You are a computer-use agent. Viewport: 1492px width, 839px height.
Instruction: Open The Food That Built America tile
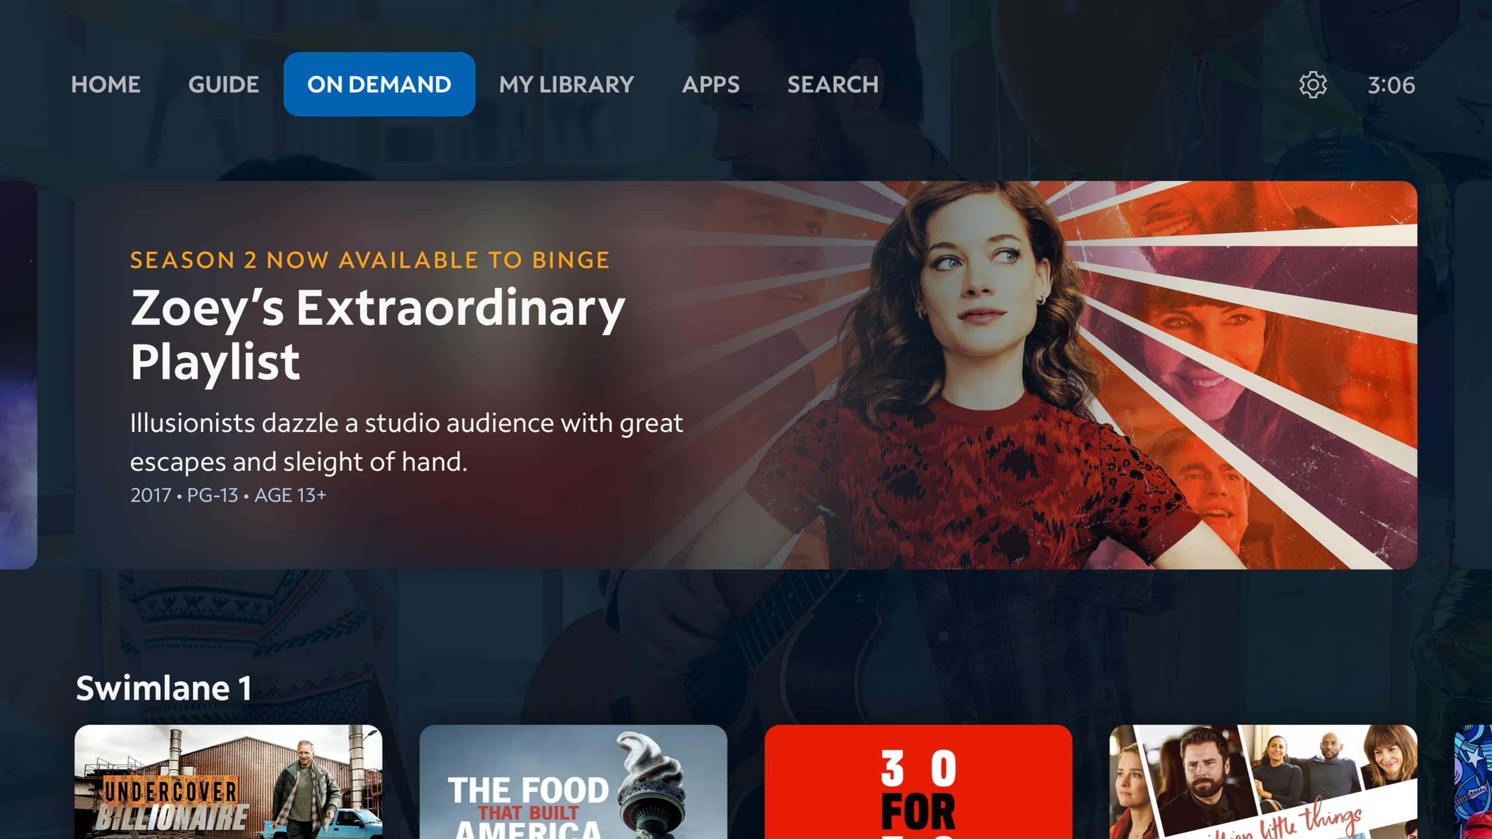pos(573,782)
